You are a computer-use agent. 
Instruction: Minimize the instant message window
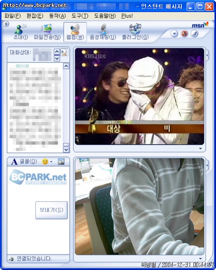[x=191, y=7]
